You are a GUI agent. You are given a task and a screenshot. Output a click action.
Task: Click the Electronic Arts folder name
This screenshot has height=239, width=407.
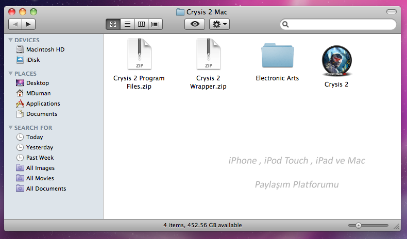tap(277, 78)
